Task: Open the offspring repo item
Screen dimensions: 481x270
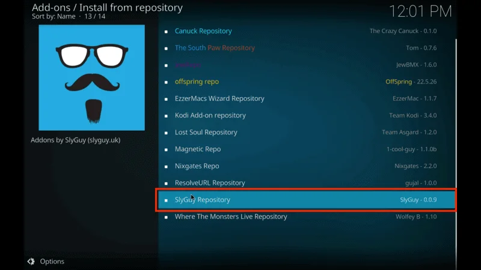Action: pyautogui.click(x=197, y=82)
